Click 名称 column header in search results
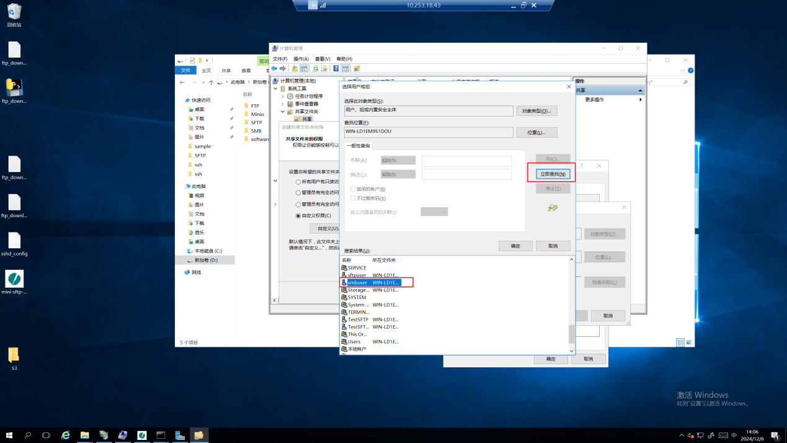Screen dimensions: 787x443 pos(355,260)
